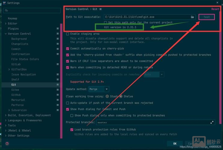
Task: Click project icon next to Background
Action: (x=58, y=39)
